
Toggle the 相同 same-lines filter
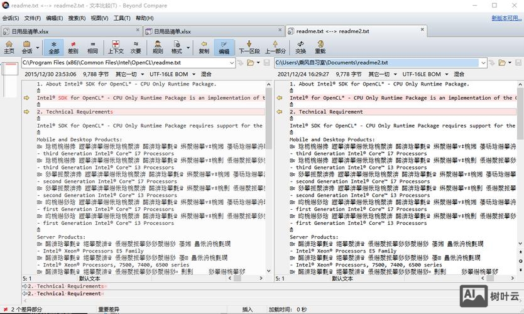point(92,47)
